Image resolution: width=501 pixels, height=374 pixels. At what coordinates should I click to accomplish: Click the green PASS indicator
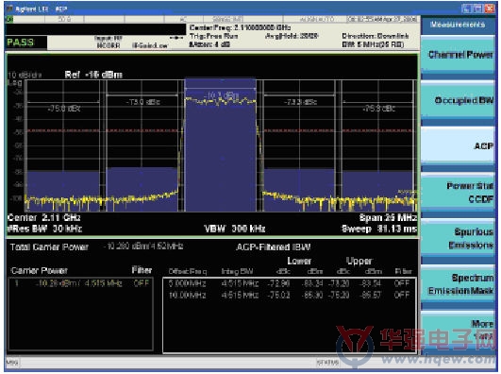(21, 42)
